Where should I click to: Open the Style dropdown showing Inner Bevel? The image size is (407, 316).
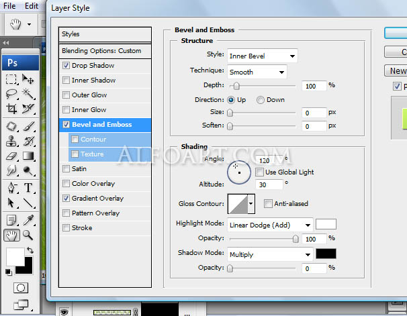point(263,56)
